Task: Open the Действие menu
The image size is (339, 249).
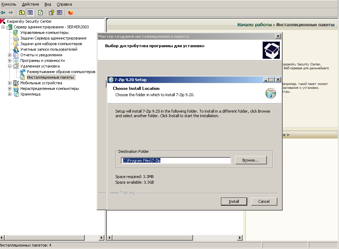Action: 30,4
